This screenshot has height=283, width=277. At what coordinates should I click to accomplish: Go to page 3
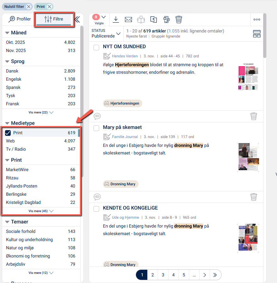[x=163, y=275]
